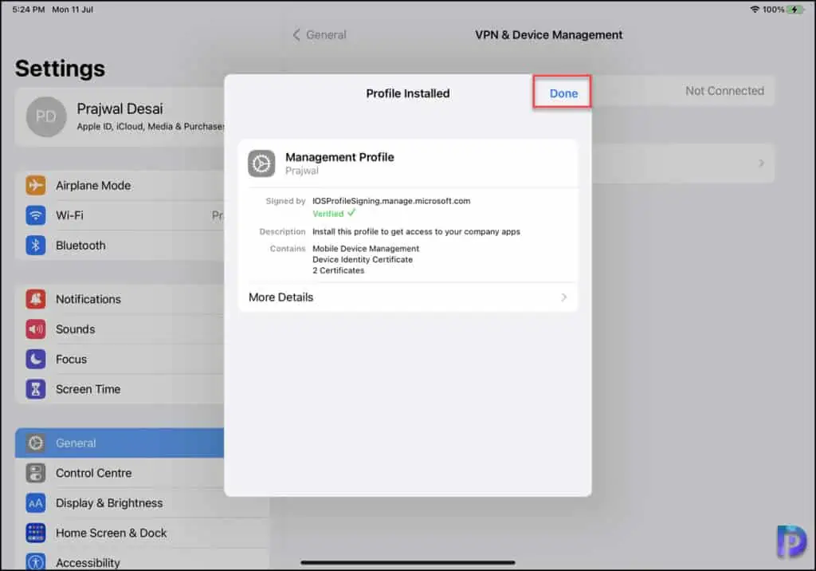Click IOSProfileSigning.manage.microsoft.com text
This screenshot has width=816, height=571.
(390, 201)
